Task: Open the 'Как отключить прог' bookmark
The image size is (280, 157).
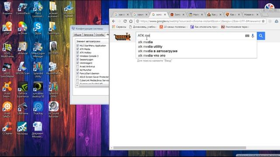Action: [204, 27]
